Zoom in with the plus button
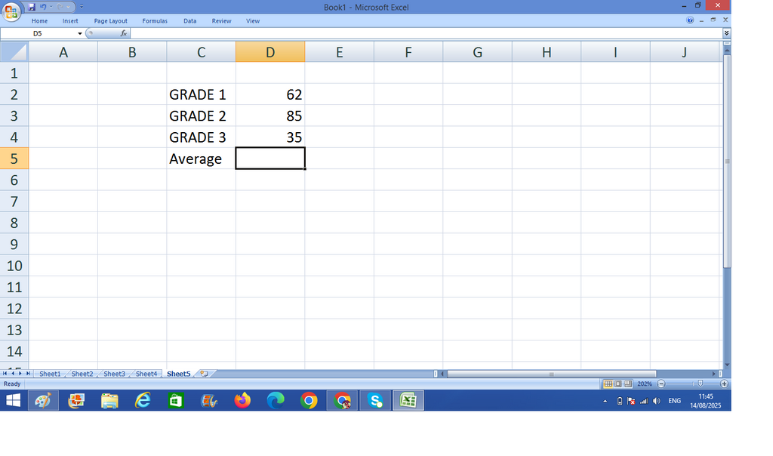The height and width of the screenshot is (456, 773). pos(724,384)
